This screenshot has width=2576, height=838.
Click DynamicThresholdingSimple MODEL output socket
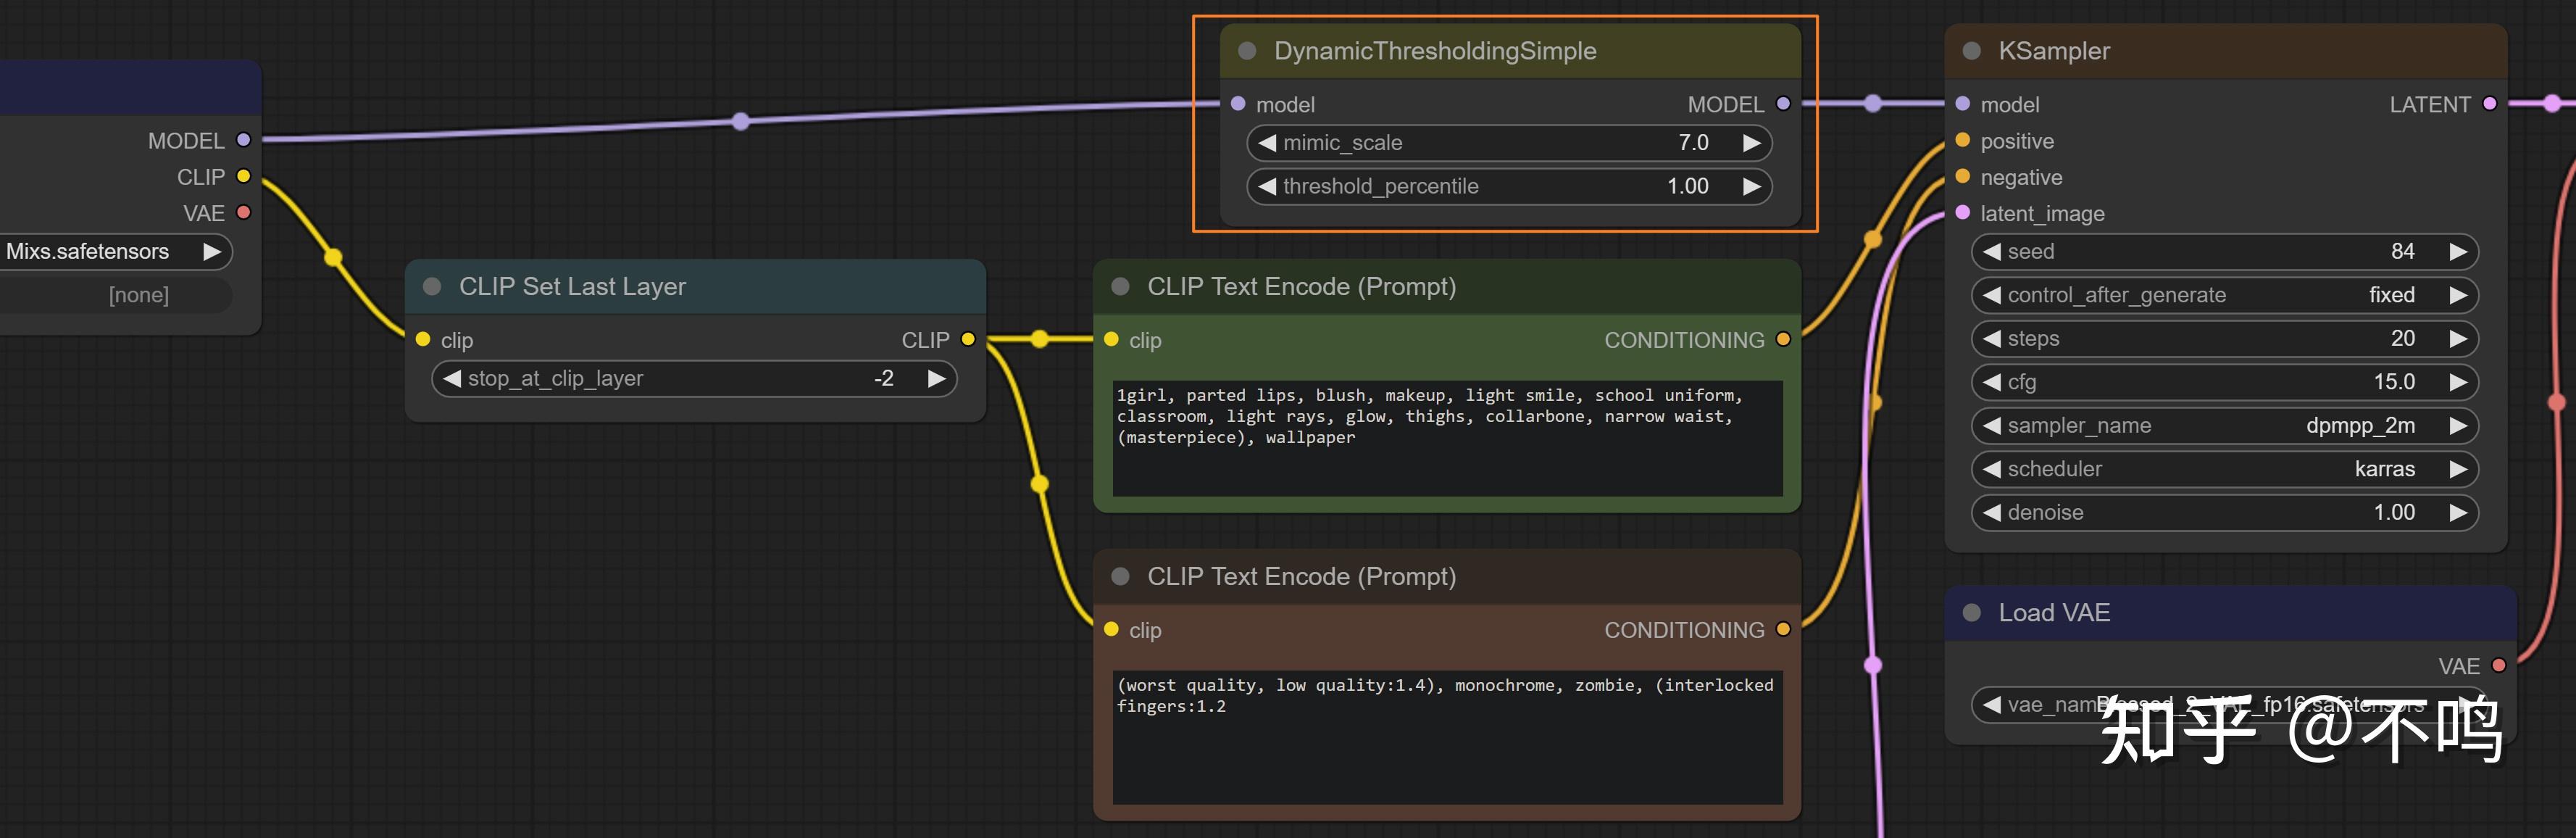1783,104
